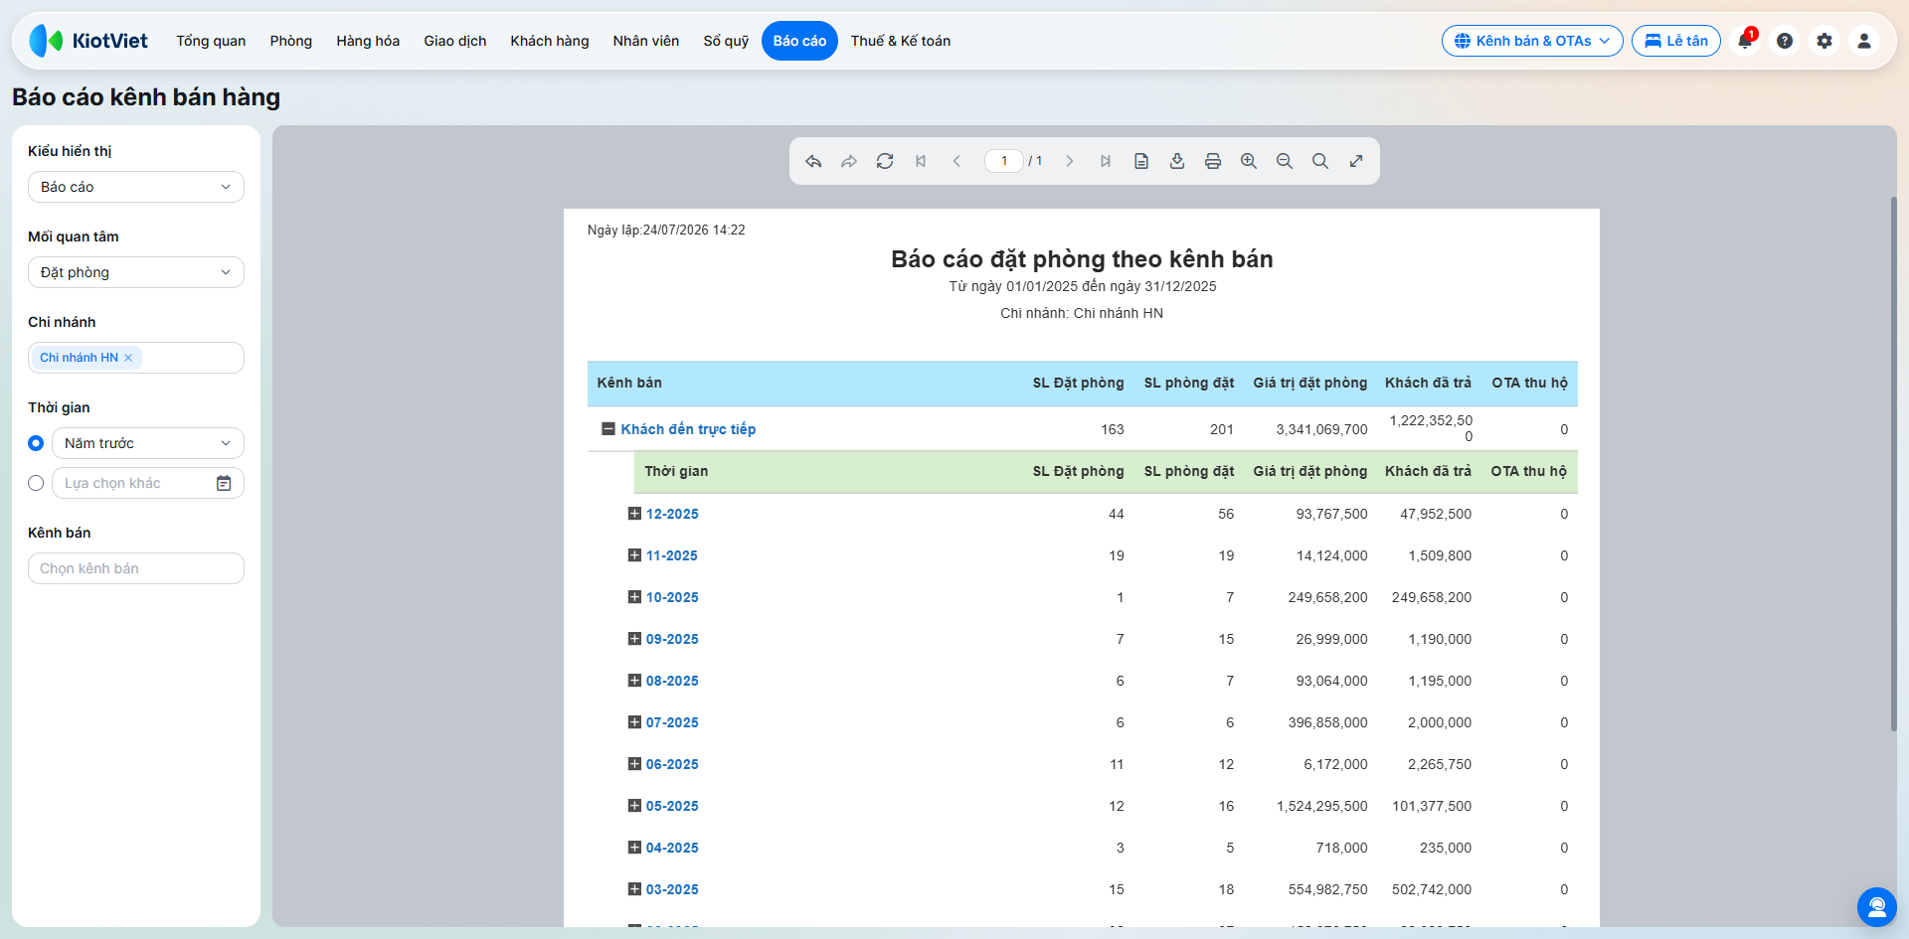Go to next report page

coord(1070,161)
